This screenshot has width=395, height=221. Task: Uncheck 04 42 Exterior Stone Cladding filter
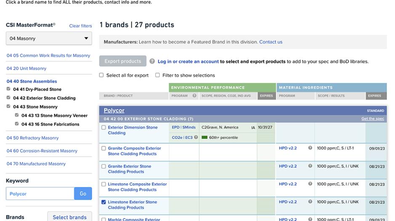(x=8, y=98)
